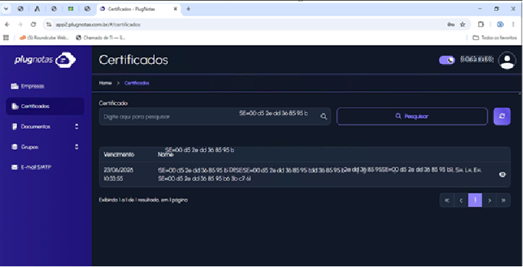
Task: Sort by Nome column header
Action: pyautogui.click(x=166, y=155)
